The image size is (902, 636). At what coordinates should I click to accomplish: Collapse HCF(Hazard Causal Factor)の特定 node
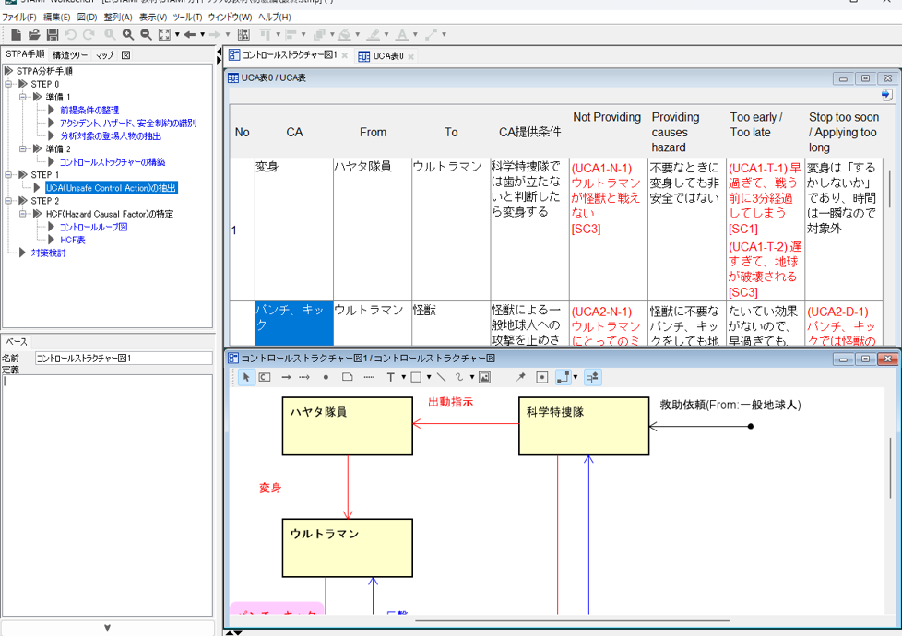[x=24, y=213]
